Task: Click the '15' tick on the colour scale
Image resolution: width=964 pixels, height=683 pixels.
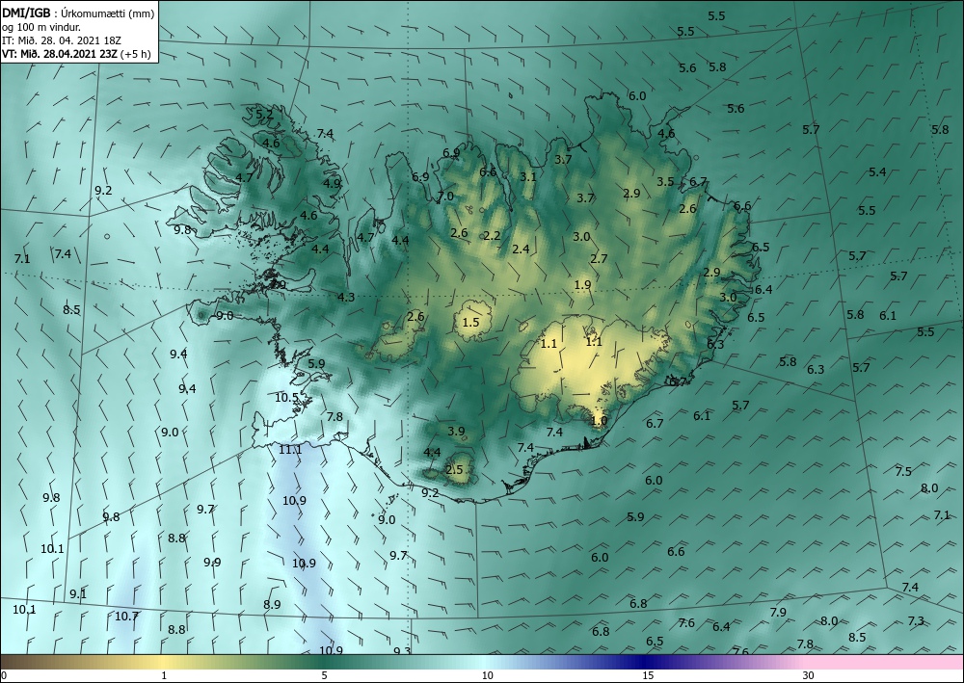Action: pyautogui.click(x=648, y=675)
